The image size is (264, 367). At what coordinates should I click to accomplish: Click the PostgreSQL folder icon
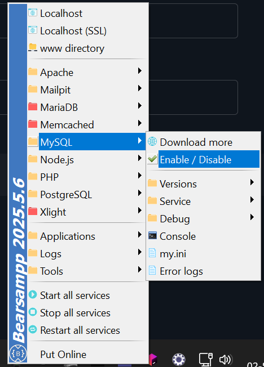pyautogui.click(x=33, y=194)
